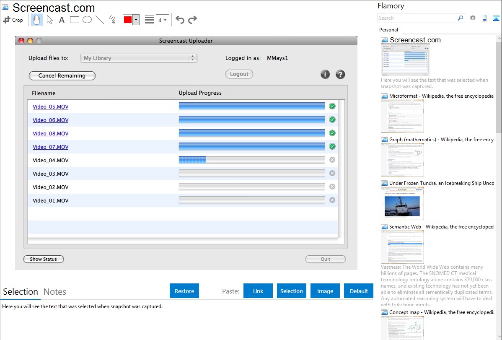Screen dimensions: 502x340
Task: Paste as Image
Action: coord(325,291)
